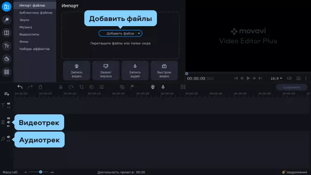Open the Transition wizard icon
311x175 pixels.
tap(122, 87)
